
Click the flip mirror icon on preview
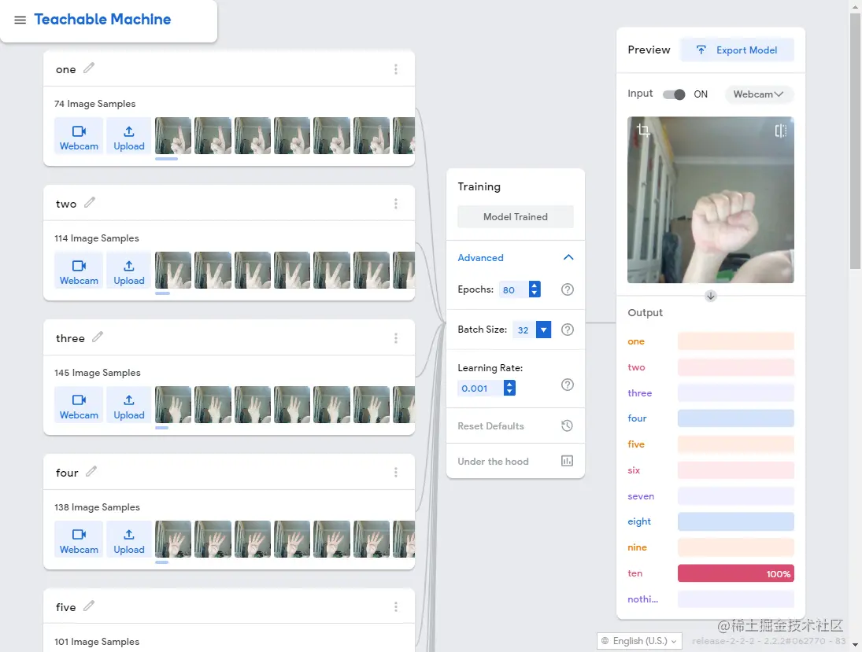pyautogui.click(x=781, y=131)
